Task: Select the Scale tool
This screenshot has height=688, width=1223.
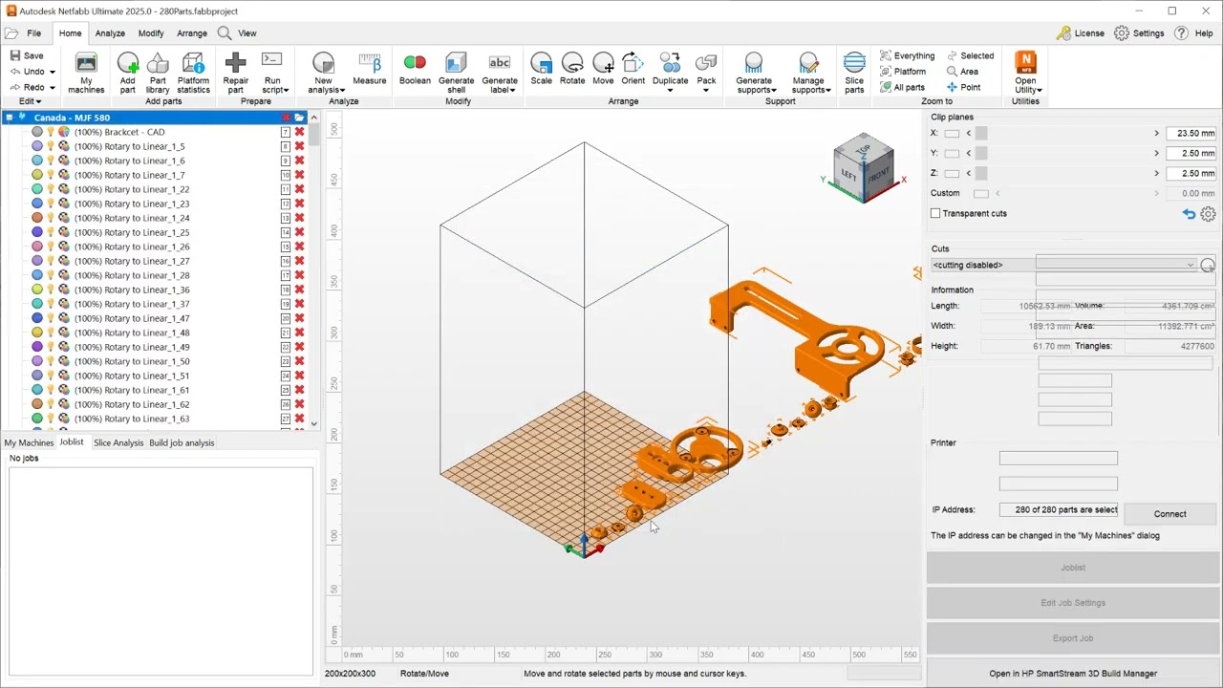Action: [x=541, y=70]
